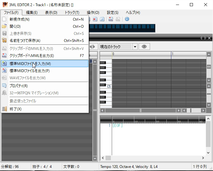Viewport: 213px width, 171px height.
Task: Click measure marker 0 on piano roll ruler
Action: coord(113,54)
